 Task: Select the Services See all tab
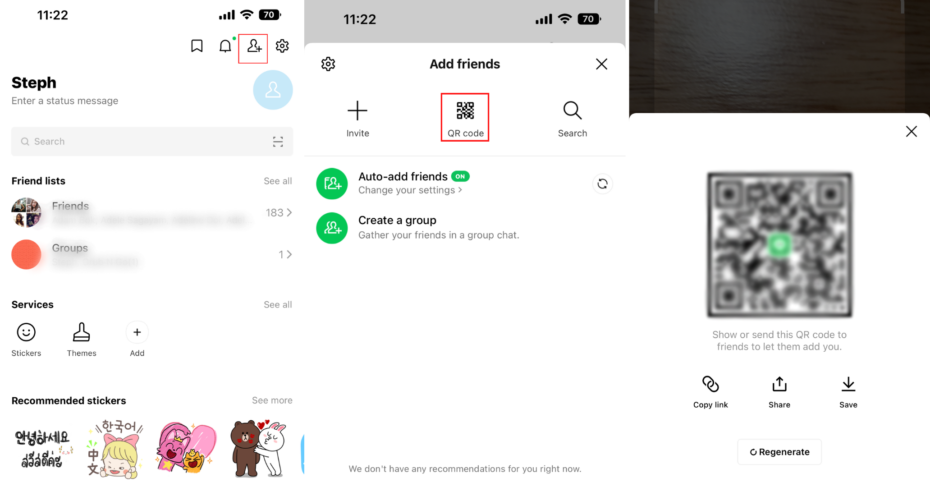(277, 304)
